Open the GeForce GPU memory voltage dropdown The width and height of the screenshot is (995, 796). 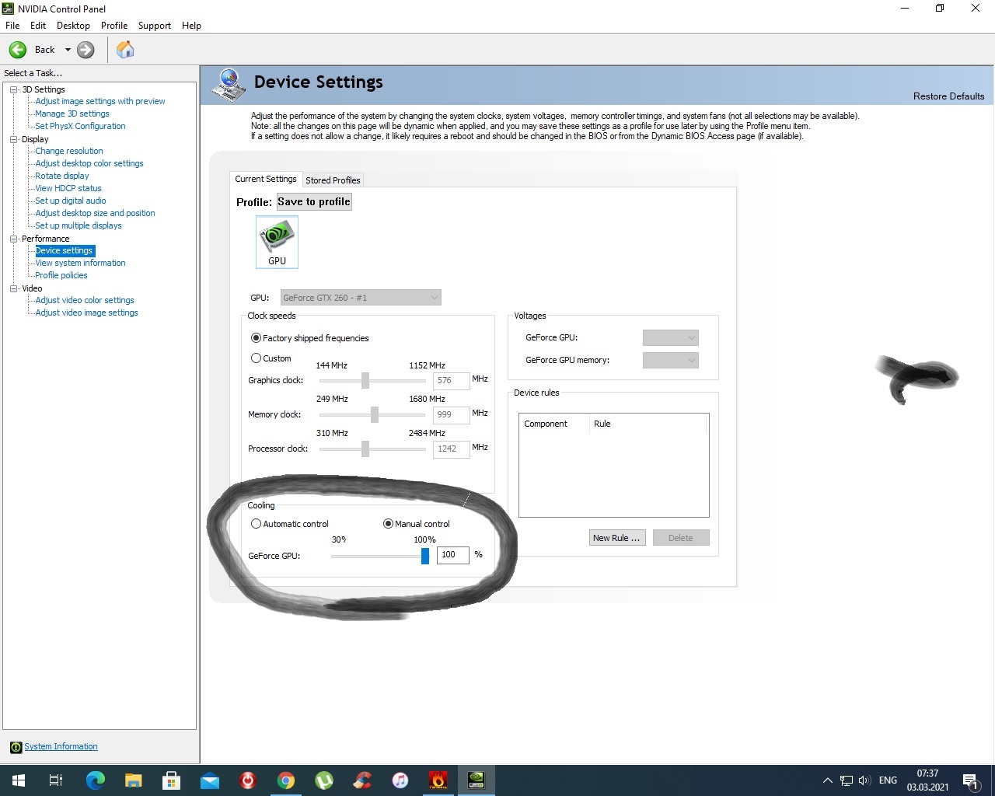point(671,360)
